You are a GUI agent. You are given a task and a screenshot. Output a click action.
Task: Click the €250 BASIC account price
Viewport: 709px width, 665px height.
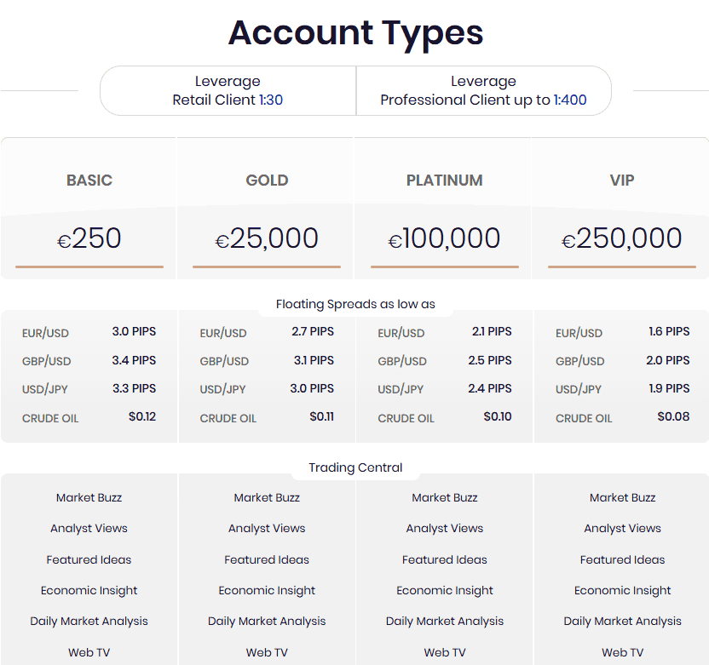89,239
